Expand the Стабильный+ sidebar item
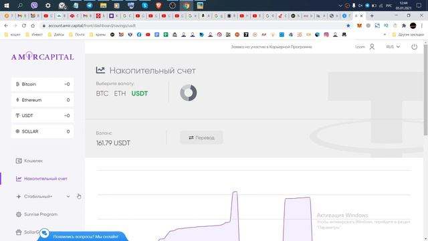The image size is (428, 241). [43, 196]
